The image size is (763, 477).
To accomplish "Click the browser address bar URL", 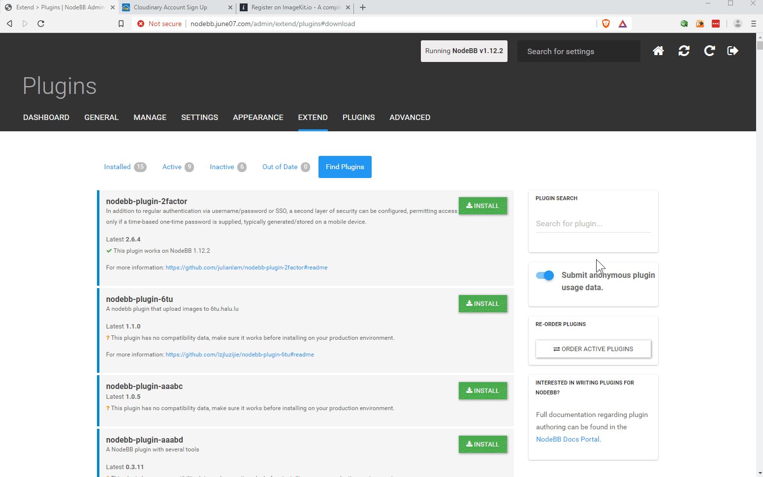I will click(273, 24).
